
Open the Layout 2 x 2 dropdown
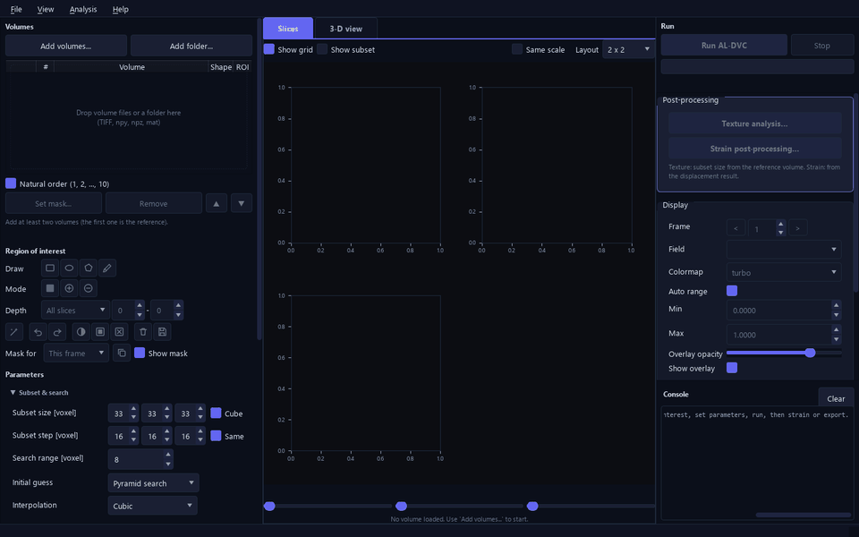pyautogui.click(x=628, y=49)
